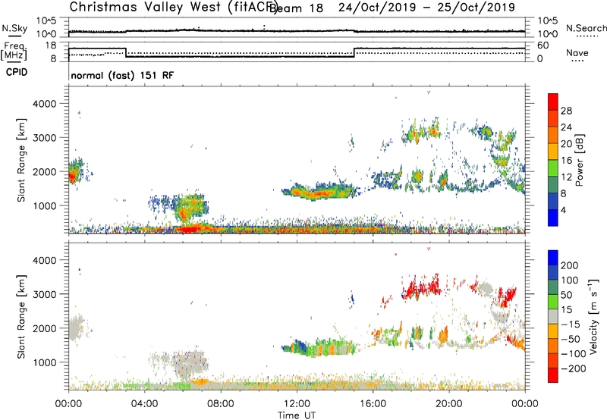Click the 'Velocity [m s-1]' colorbar title

[x=593, y=316]
